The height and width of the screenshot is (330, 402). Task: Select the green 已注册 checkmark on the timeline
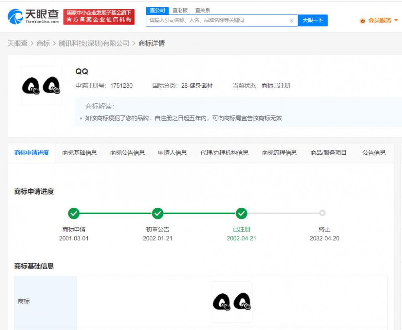(242, 213)
